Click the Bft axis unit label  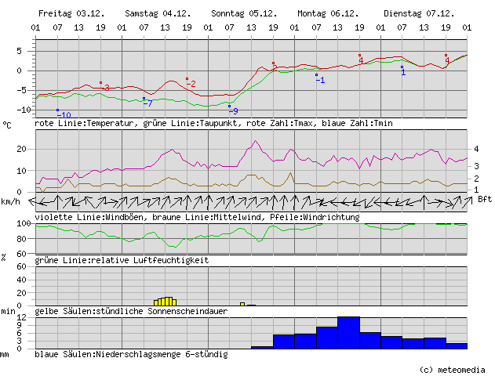[484, 199]
